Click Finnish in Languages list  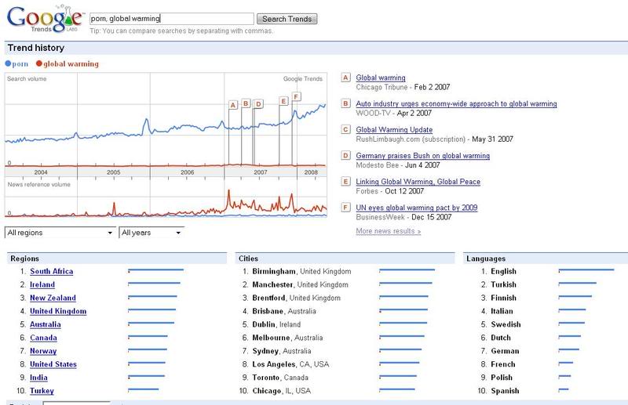[x=503, y=298]
